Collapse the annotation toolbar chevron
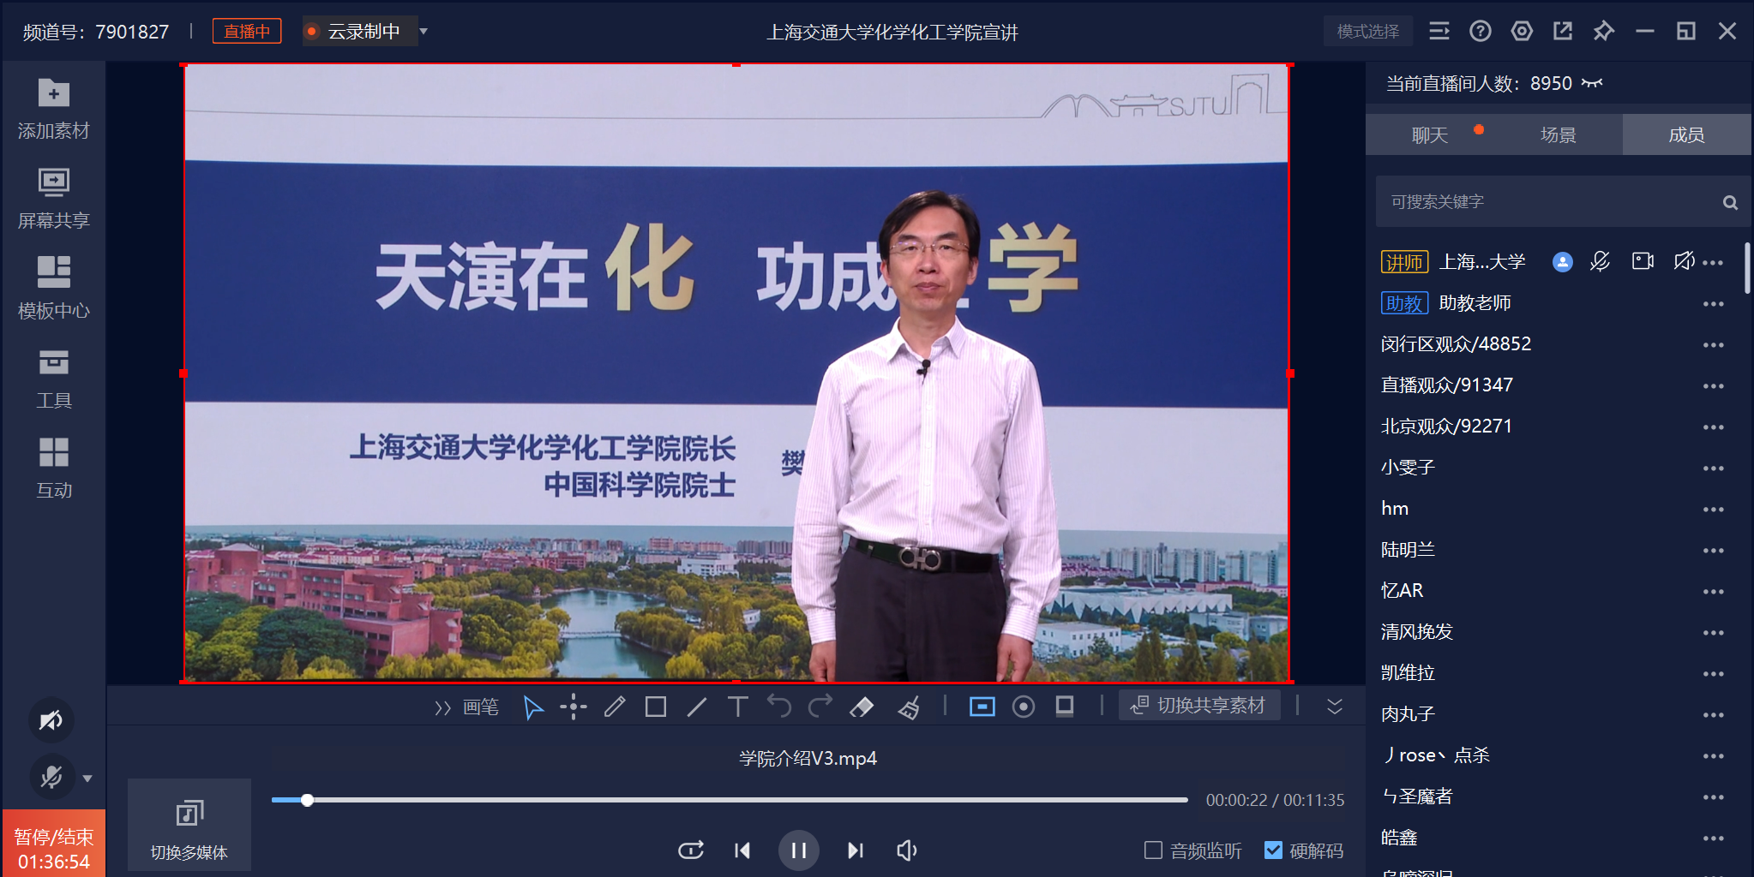The width and height of the screenshot is (1754, 877). coord(1335,707)
